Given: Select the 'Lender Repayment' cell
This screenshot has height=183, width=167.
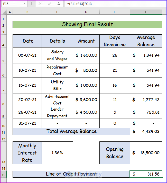Looking at the screenshot, I should coord(57,112).
